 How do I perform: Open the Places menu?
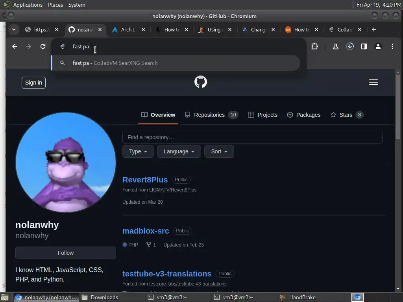tap(55, 5)
